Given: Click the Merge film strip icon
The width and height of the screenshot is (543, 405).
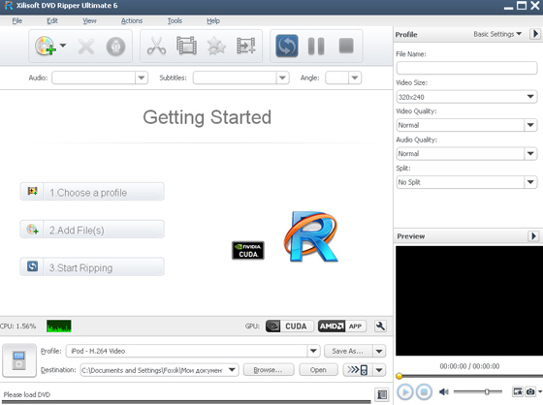Looking at the screenshot, I should pyautogui.click(x=246, y=46).
